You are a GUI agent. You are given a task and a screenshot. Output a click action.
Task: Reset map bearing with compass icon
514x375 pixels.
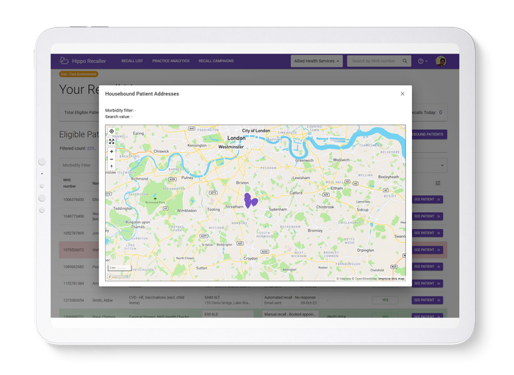[112, 167]
